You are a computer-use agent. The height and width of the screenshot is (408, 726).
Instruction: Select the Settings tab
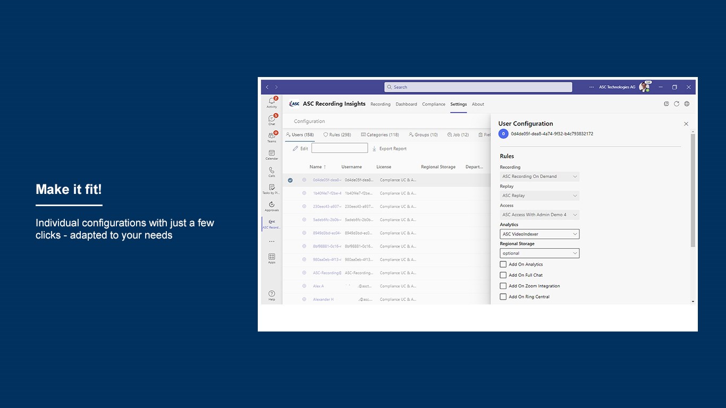tap(459, 104)
